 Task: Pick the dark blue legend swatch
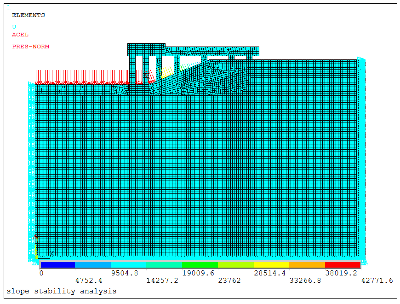57,265
